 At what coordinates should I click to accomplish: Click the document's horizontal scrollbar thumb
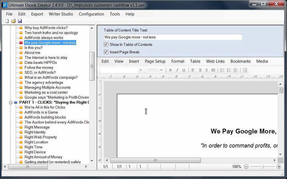point(156,160)
